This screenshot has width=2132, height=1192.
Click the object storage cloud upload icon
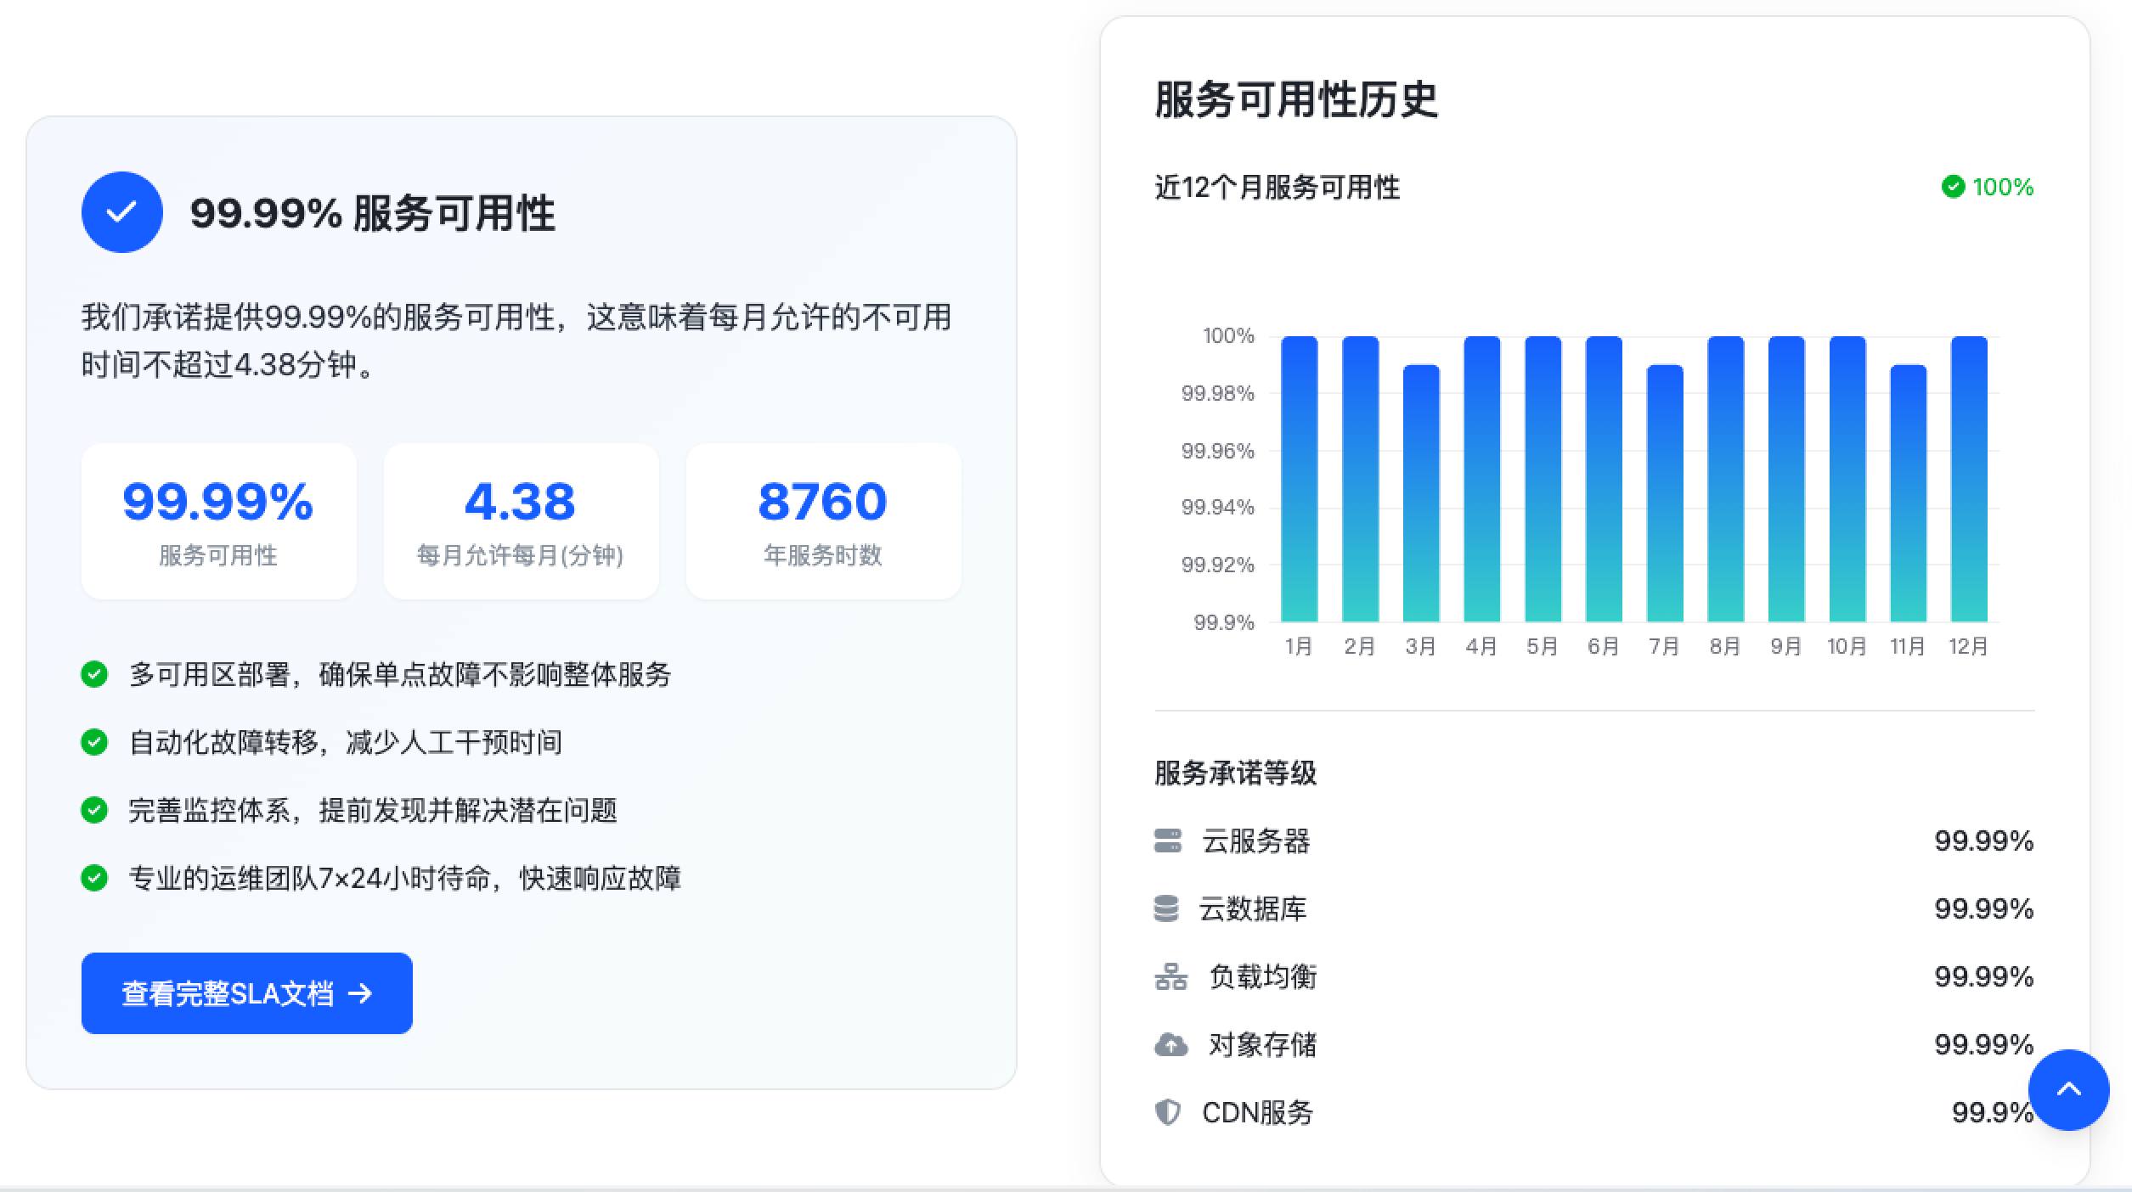pos(1170,1044)
